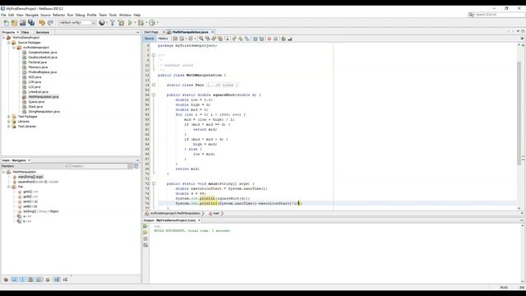Expand the Test Libraries node
Viewport: 526px width, 296px height.
pyautogui.click(x=9, y=127)
